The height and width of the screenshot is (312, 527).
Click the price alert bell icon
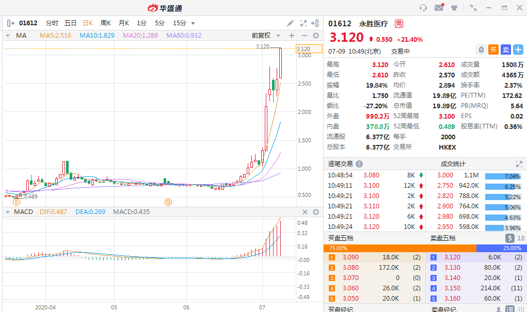481,50
